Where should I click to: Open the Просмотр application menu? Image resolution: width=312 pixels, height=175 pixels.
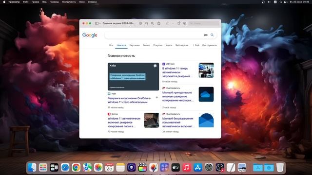[14, 2]
